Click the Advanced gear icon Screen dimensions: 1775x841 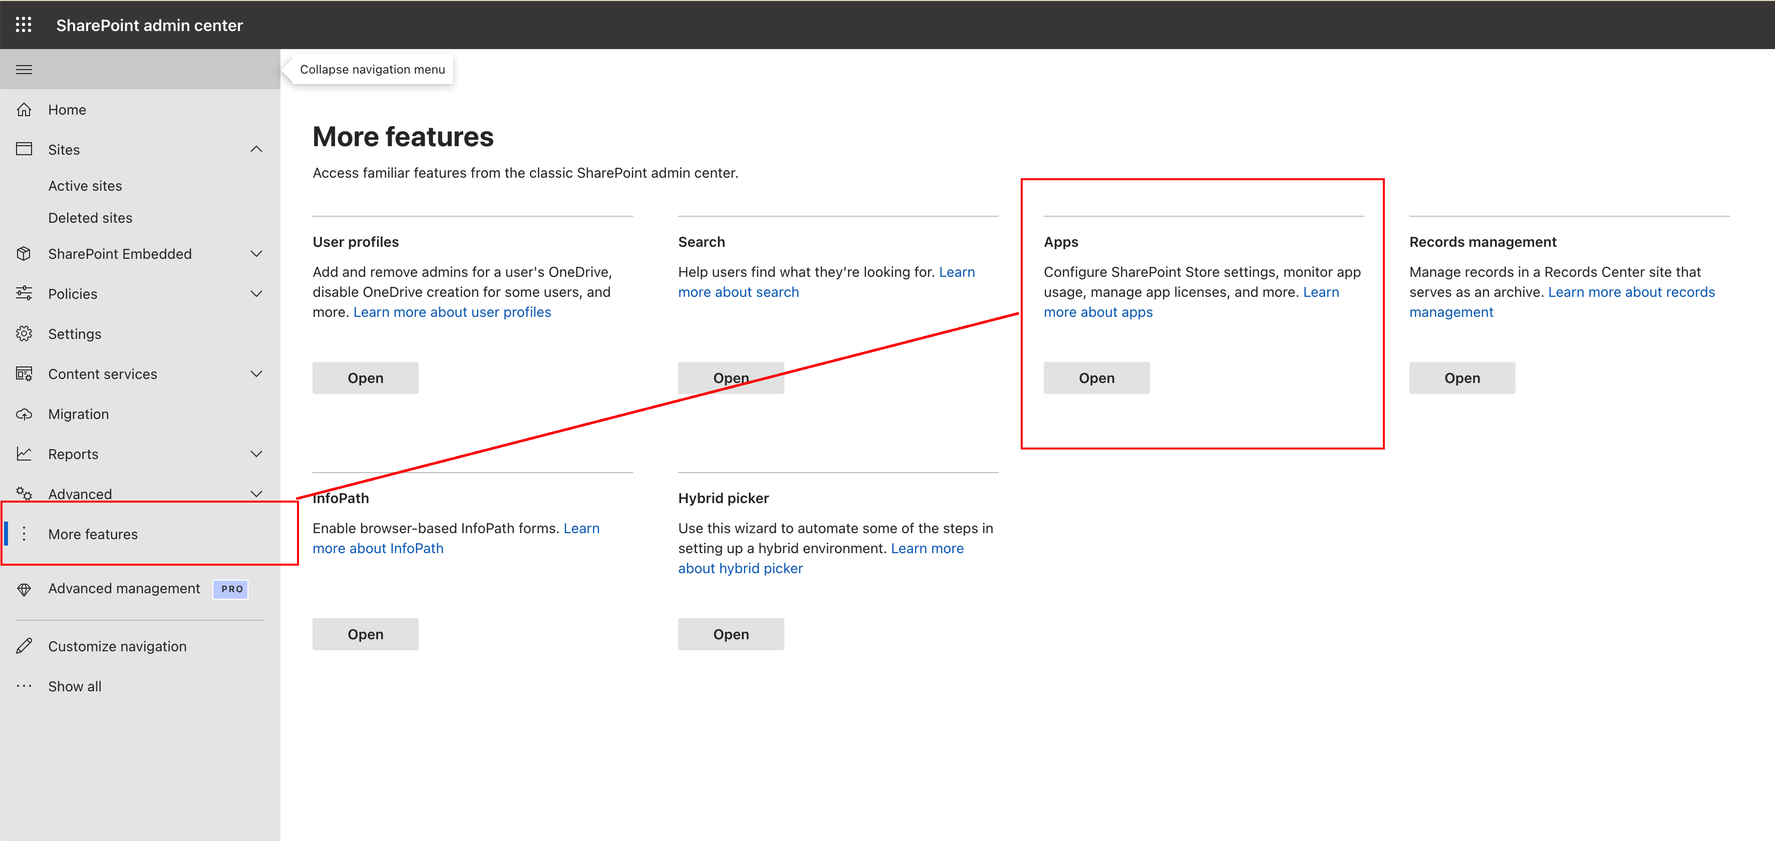[24, 494]
